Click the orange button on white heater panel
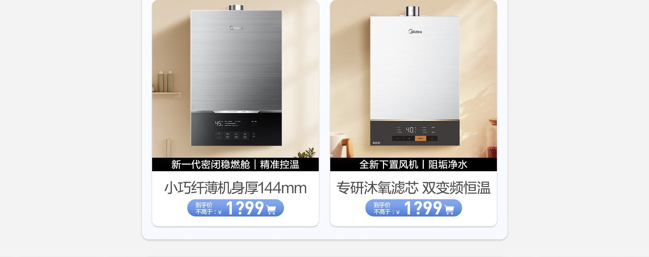Viewport: 649px width, 257px height. point(420,138)
